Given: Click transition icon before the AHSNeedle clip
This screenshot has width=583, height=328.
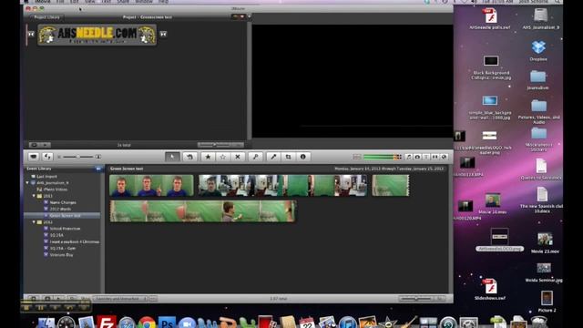Looking at the screenshot, I should coord(31,35).
